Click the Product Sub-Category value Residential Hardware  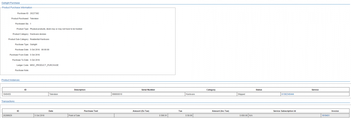[x=39, y=39]
